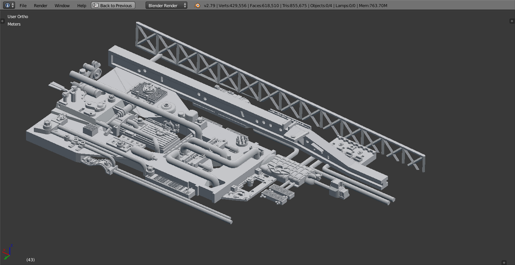
Task: Open the Info editor type selector icon
Action: point(9,5)
